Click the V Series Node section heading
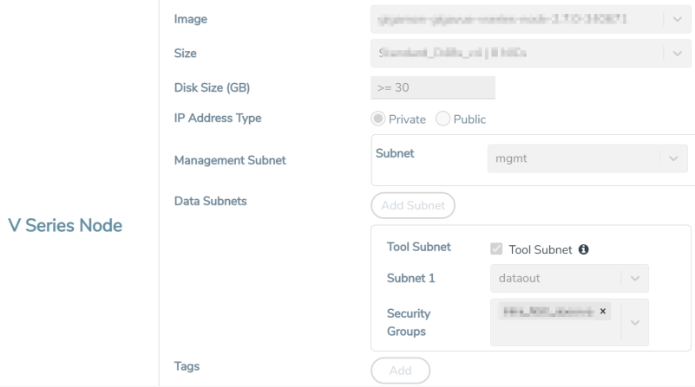 pyautogui.click(x=64, y=226)
